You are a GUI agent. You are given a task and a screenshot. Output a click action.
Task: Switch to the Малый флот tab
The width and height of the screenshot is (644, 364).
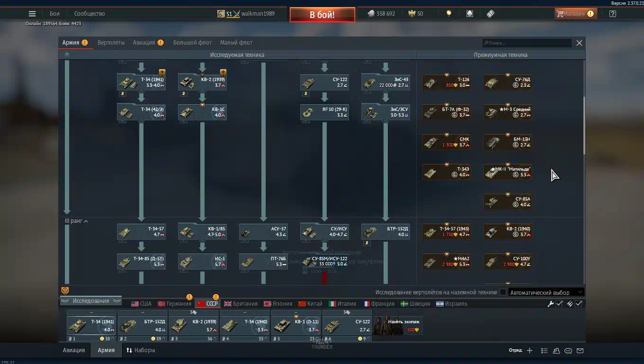click(x=236, y=43)
